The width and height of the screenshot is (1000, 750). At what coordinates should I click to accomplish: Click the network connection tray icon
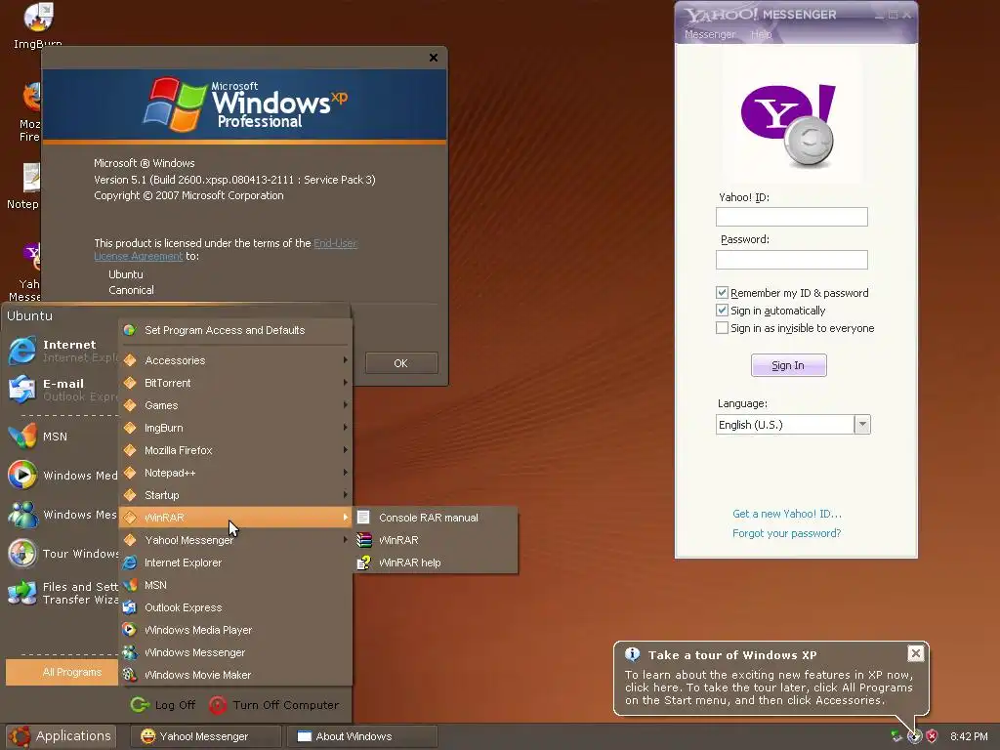(896, 736)
